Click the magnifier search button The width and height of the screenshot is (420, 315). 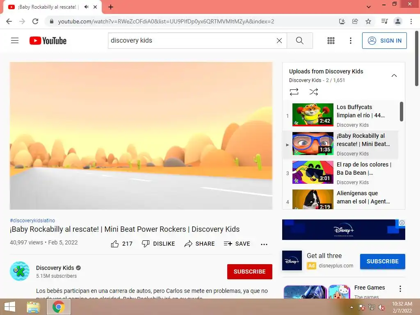300,41
